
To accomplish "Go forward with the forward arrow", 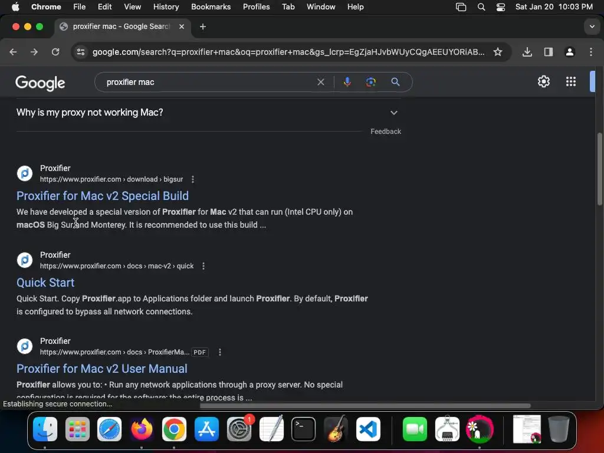I will click(34, 52).
